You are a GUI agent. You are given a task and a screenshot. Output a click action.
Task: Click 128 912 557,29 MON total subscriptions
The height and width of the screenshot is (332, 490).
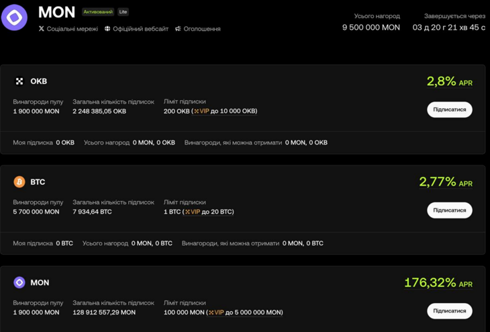click(104, 313)
